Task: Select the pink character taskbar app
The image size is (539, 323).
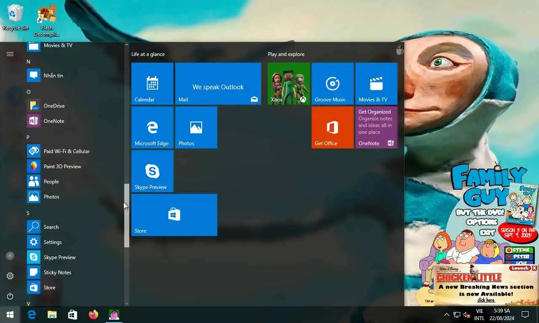Action: point(114,315)
